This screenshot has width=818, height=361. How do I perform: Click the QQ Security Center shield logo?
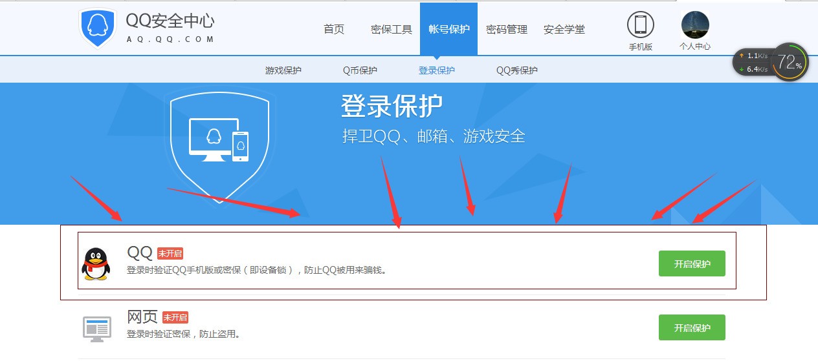click(x=98, y=28)
